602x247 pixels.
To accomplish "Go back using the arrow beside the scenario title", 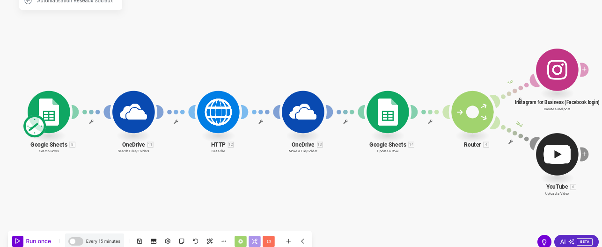I will click(x=28, y=1).
